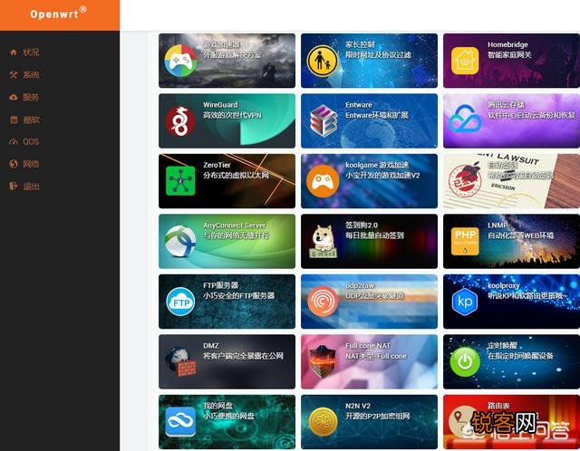The width and height of the screenshot is (580, 451).
Task: Click the FTP server icon
Action: 180,301
